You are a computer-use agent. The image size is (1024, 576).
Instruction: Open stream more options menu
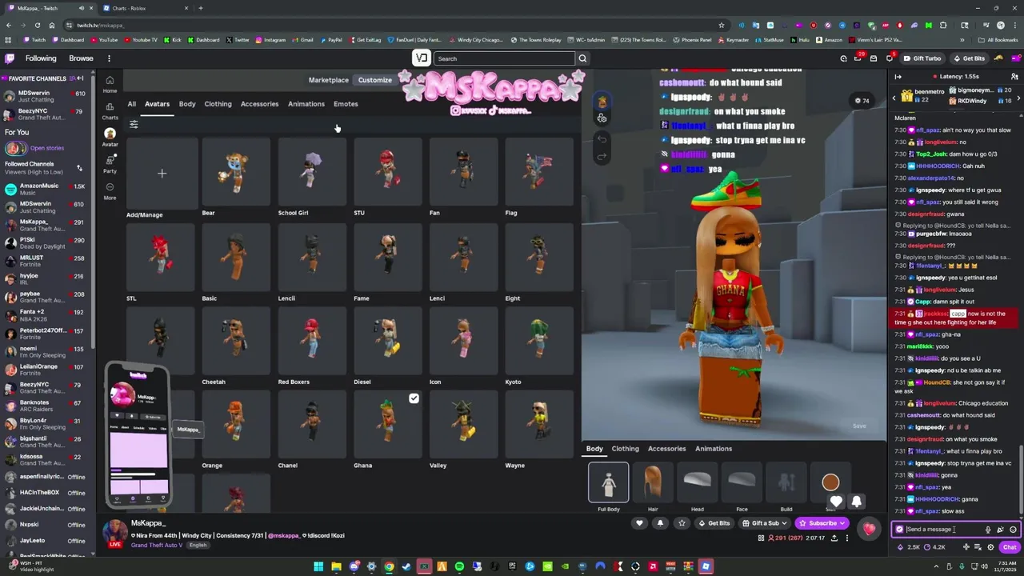click(847, 538)
